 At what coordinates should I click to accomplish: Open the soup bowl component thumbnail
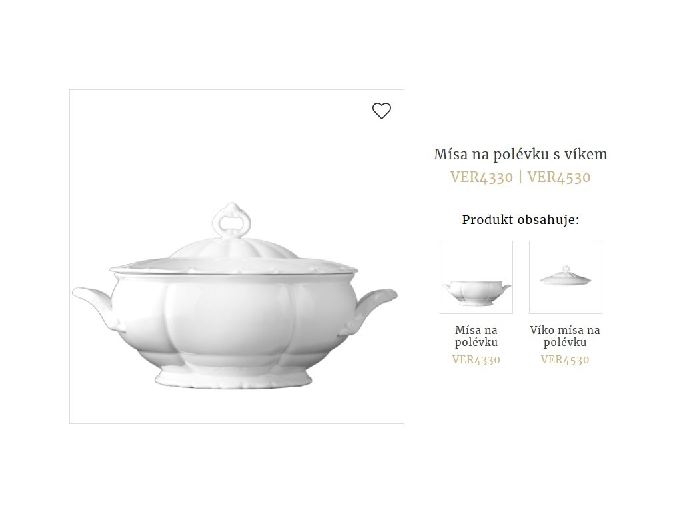tap(476, 277)
